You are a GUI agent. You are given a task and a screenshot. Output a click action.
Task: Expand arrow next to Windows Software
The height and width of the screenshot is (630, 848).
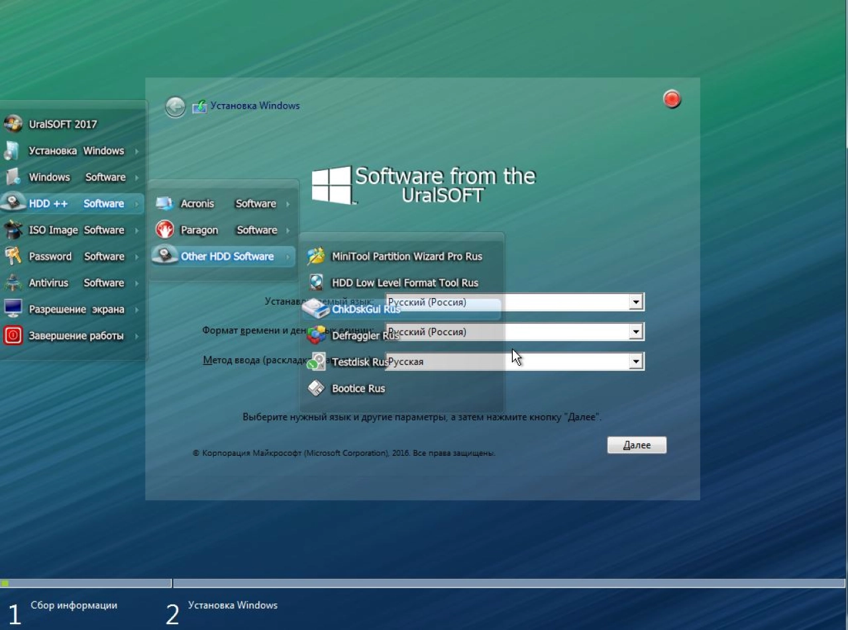click(x=136, y=178)
